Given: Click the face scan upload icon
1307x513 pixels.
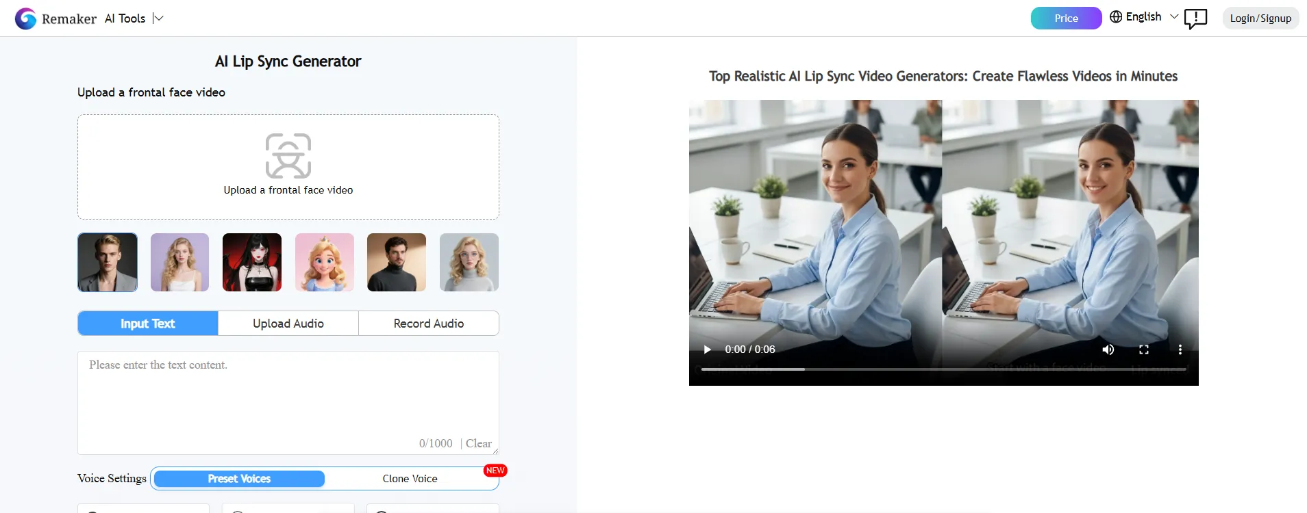Looking at the screenshot, I should [x=288, y=156].
